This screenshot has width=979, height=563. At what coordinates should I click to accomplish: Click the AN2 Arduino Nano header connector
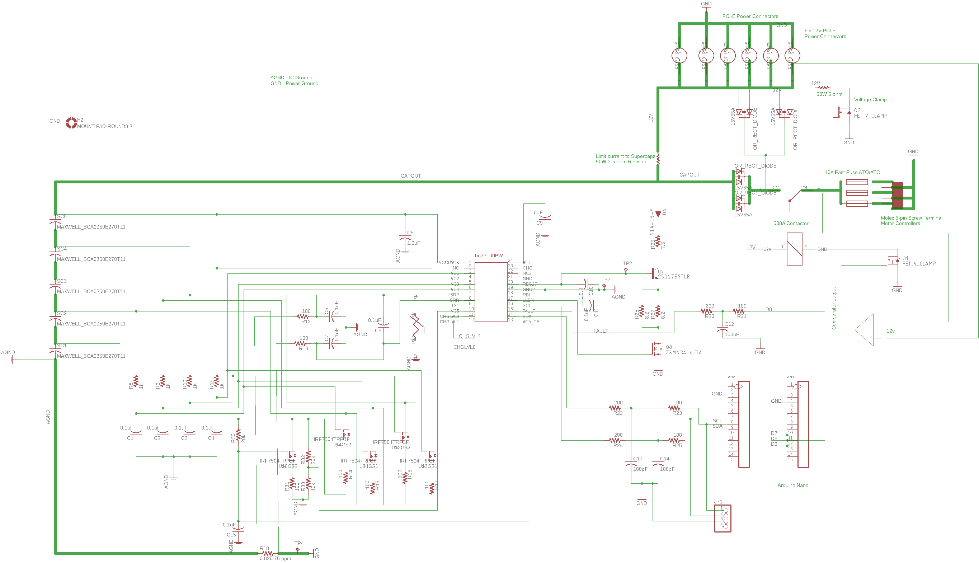coord(744,424)
